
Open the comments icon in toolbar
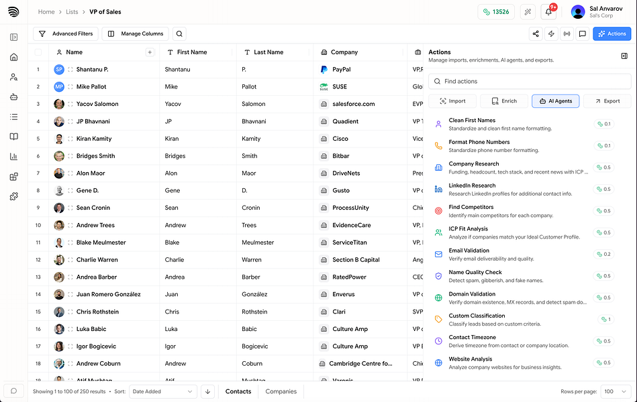pyautogui.click(x=582, y=33)
